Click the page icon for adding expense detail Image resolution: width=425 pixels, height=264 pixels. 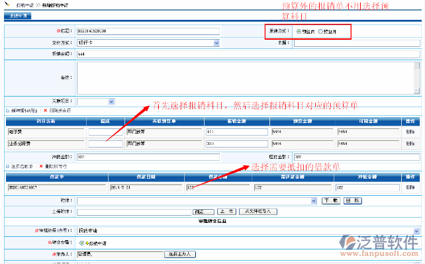pyautogui.click(x=7, y=110)
